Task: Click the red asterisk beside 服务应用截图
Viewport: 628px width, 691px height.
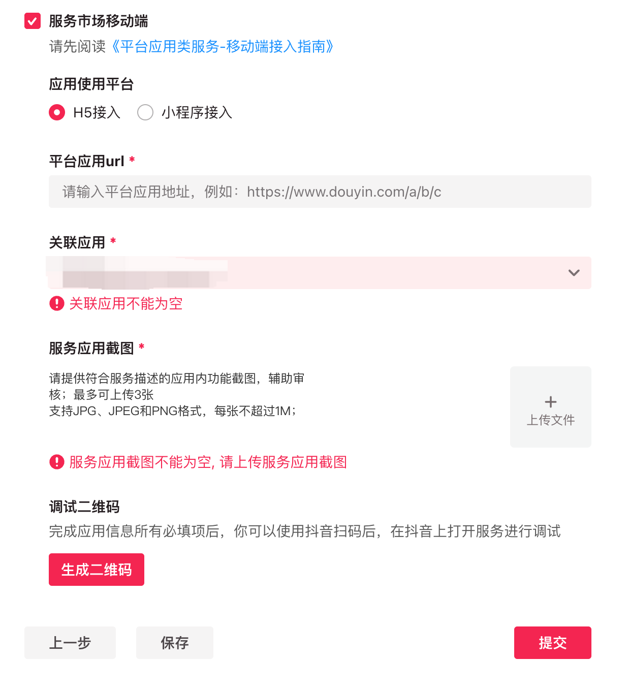Action: coord(142,347)
